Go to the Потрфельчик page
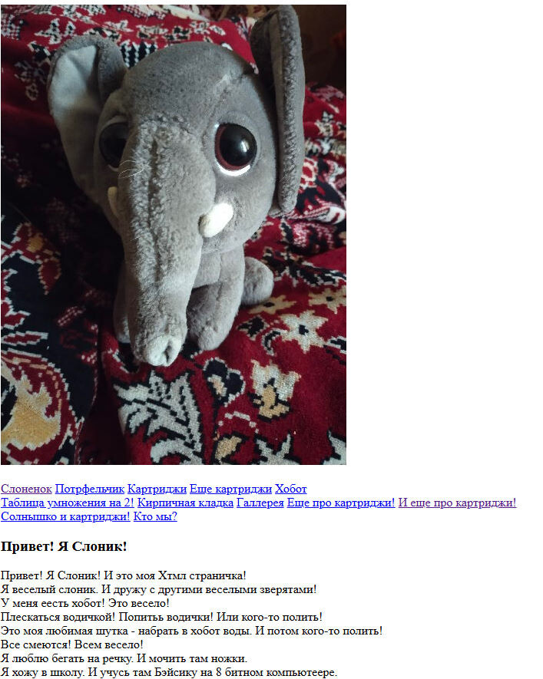 [x=90, y=489]
